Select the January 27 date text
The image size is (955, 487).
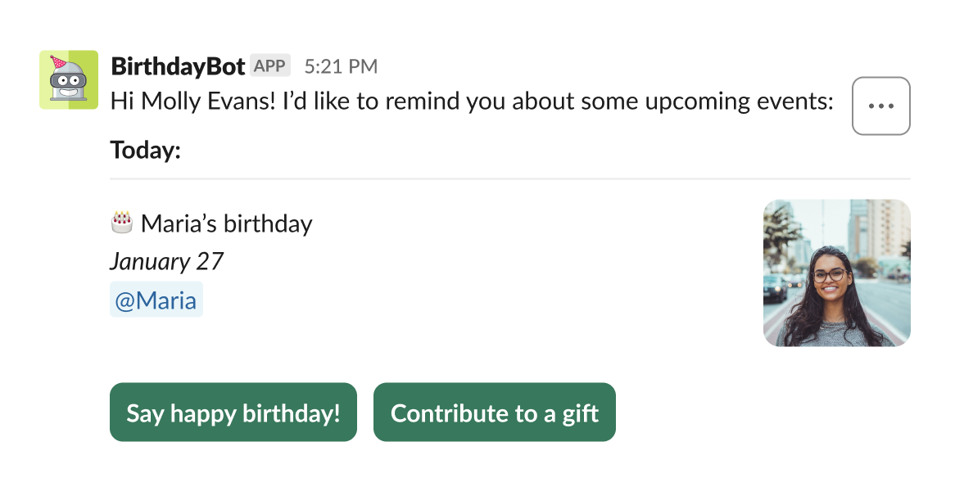coord(166,261)
